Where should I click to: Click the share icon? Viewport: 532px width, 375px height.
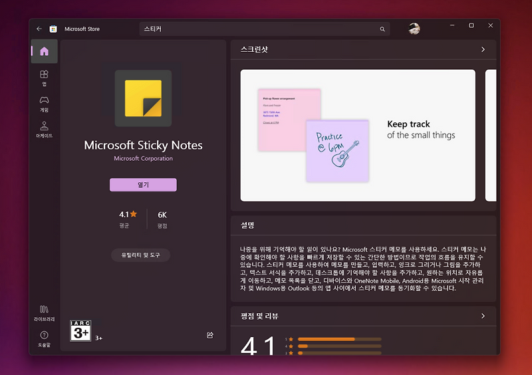coord(210,335)
